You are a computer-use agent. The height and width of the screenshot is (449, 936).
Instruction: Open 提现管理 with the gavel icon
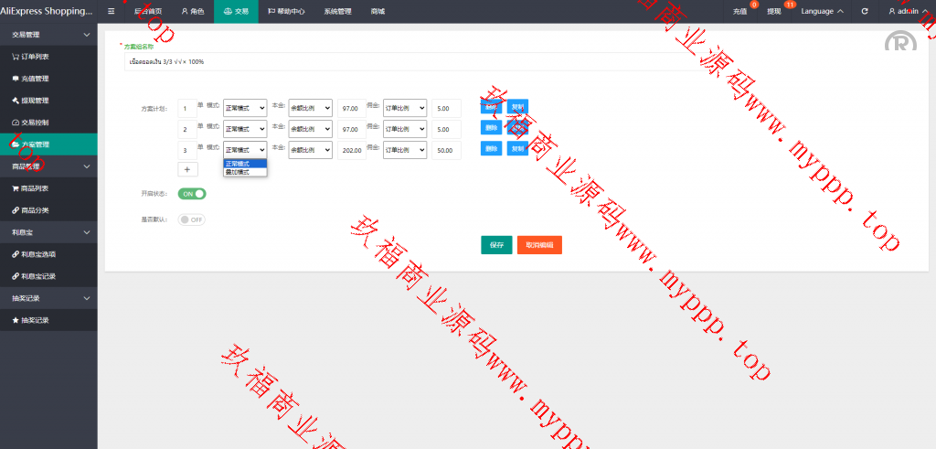36,101
